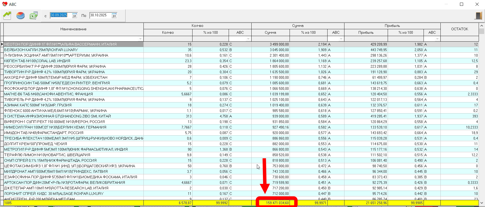Open the ABC window system menu icon
Viewport: 485px width, 207px height.
coord(5,4)
